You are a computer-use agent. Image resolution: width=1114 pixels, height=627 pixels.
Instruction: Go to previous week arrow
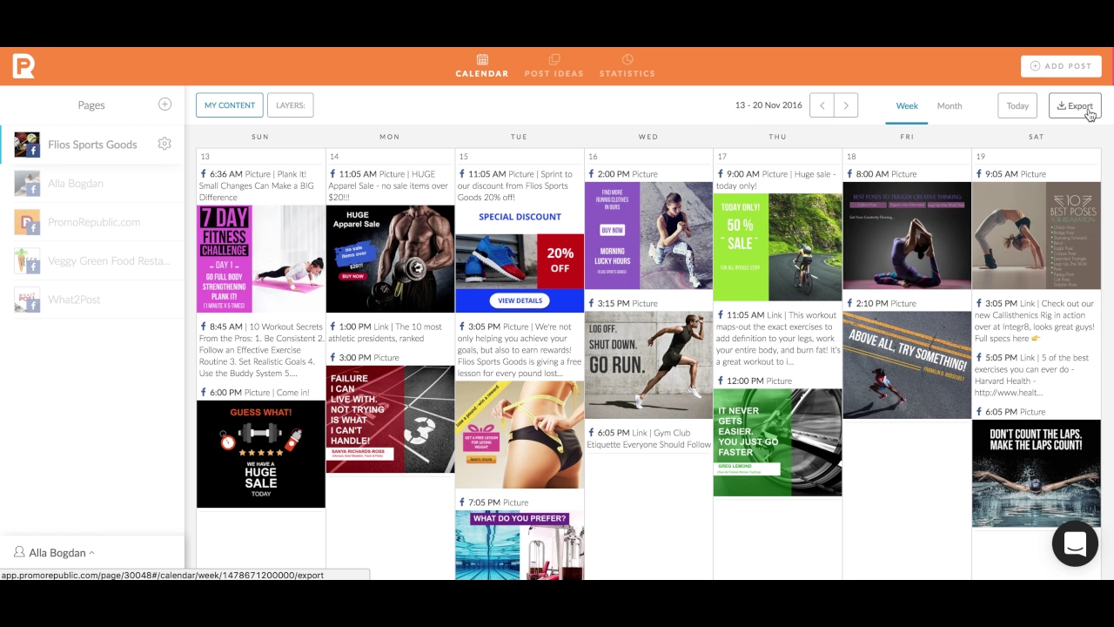(x=822, y=105)
